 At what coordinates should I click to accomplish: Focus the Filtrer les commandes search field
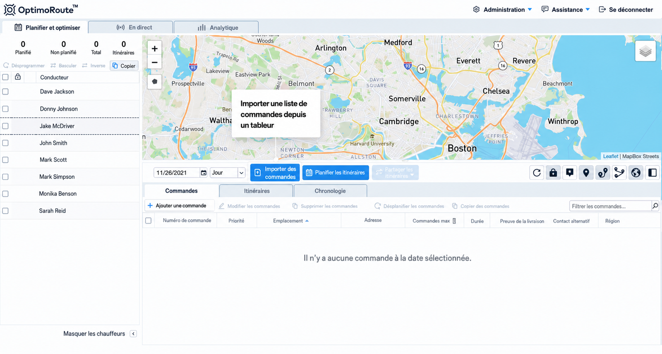[611, 206]
